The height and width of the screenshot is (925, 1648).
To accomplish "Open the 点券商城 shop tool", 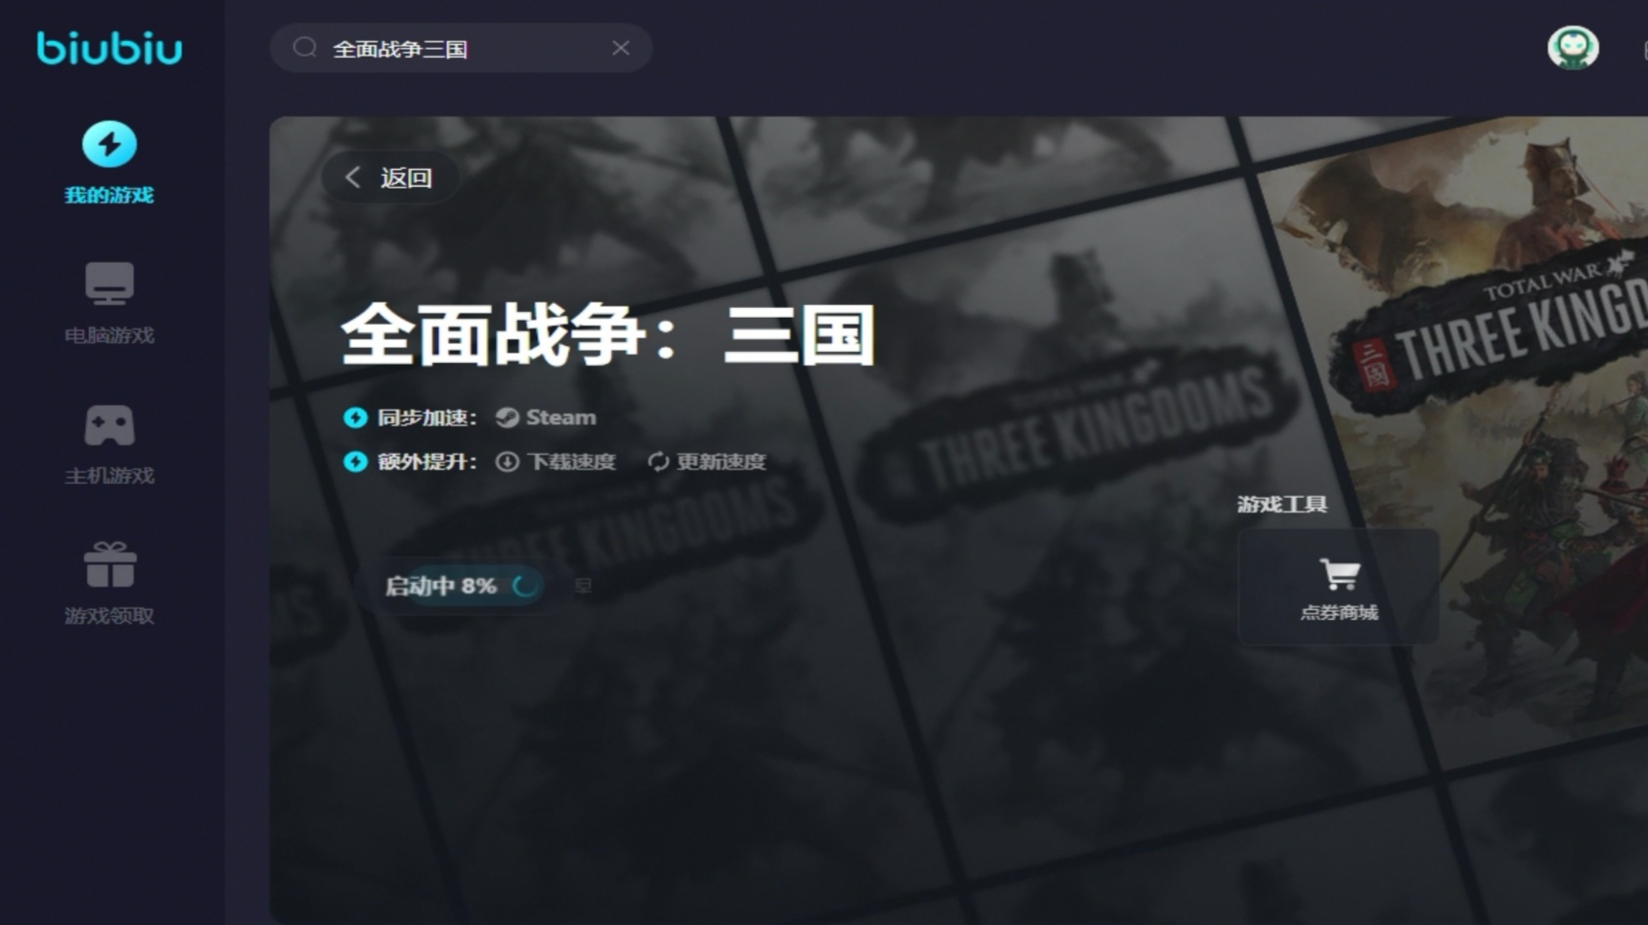I will click(1338, 587).
